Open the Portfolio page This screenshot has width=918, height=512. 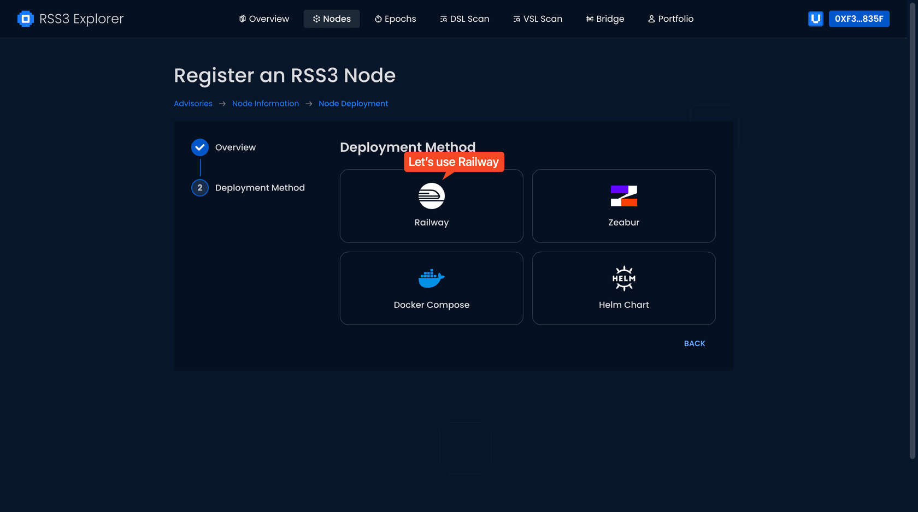point(670,19)
